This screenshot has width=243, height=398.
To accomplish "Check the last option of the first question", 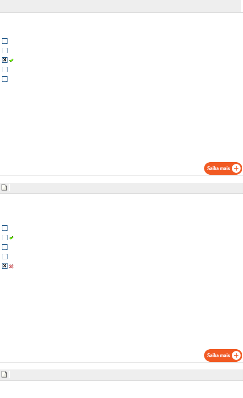I will (5, 79).
